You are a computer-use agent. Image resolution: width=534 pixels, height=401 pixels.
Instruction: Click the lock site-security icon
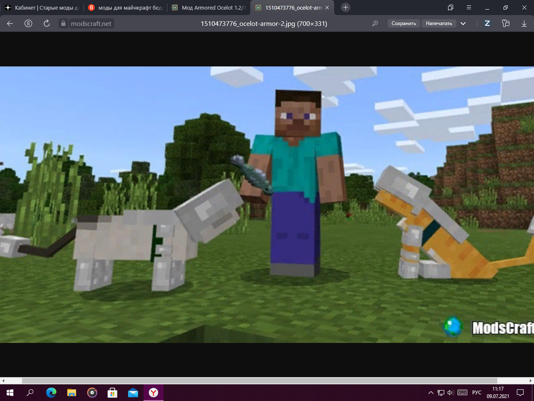click(63, 24)
